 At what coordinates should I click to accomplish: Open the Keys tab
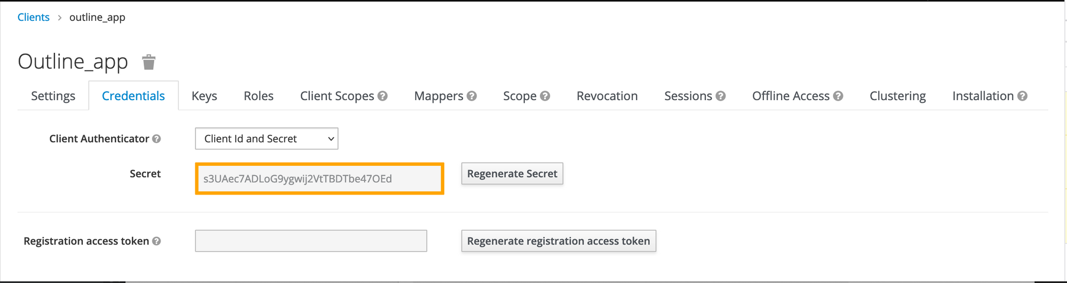coord(204,96)
